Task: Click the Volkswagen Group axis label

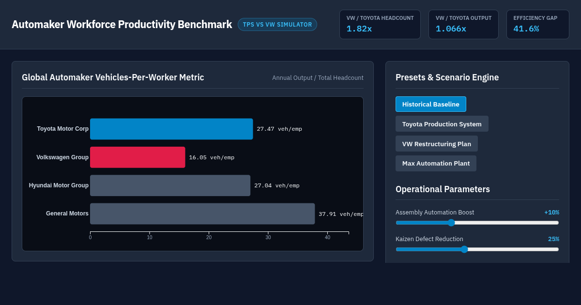Action: point(62,157)
